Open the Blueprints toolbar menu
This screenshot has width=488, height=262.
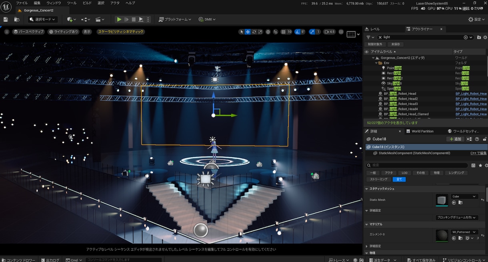(x=86, y=19)
